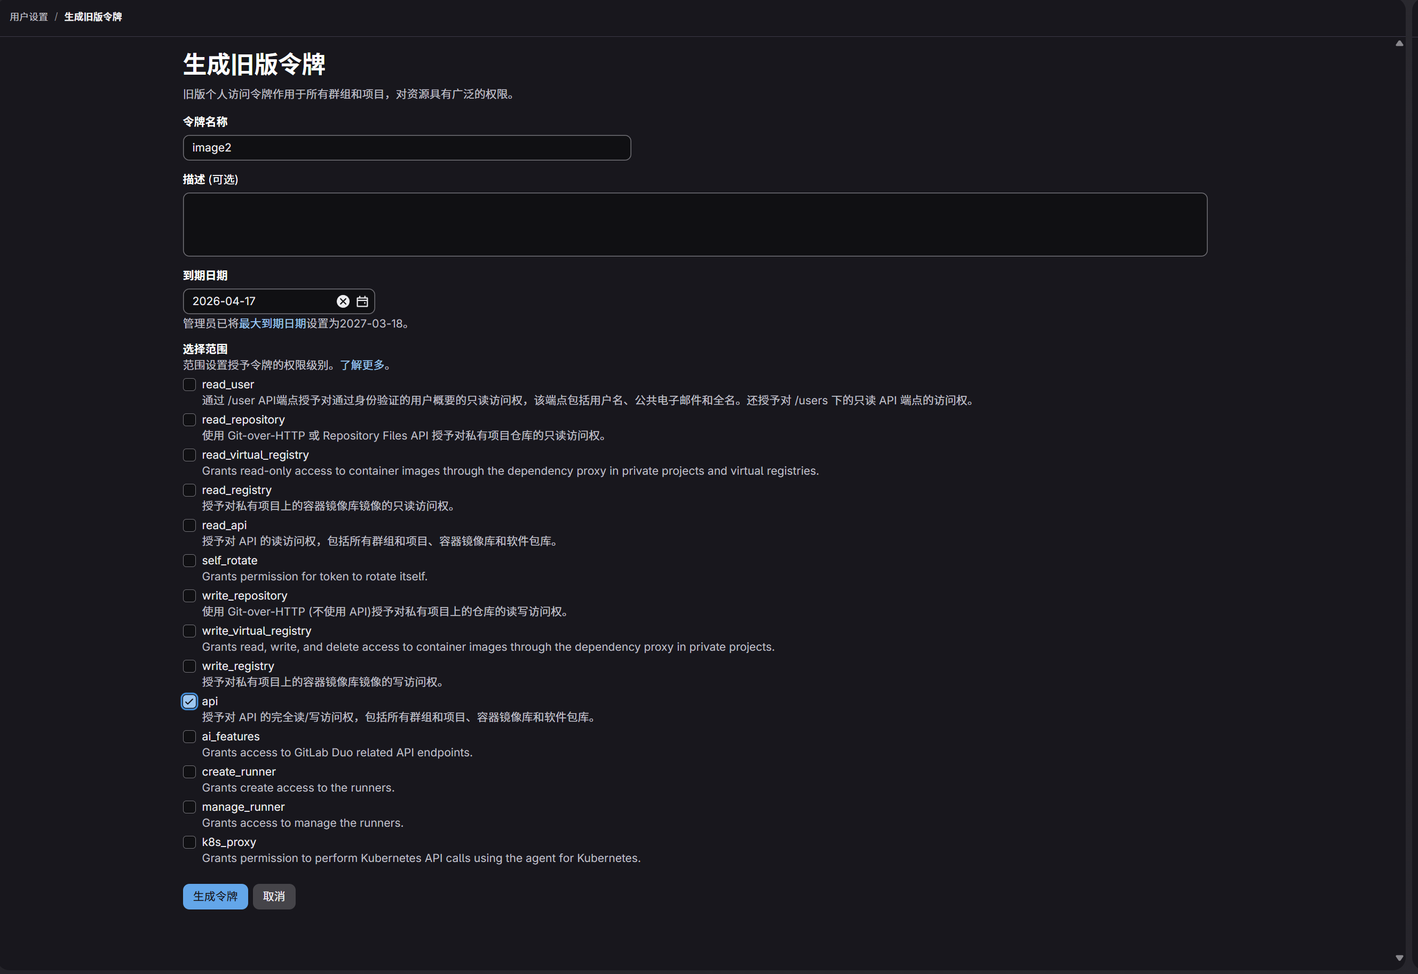Click the write_virtual_registry label text
The image size is (1418, 974).
coord(256,631)
